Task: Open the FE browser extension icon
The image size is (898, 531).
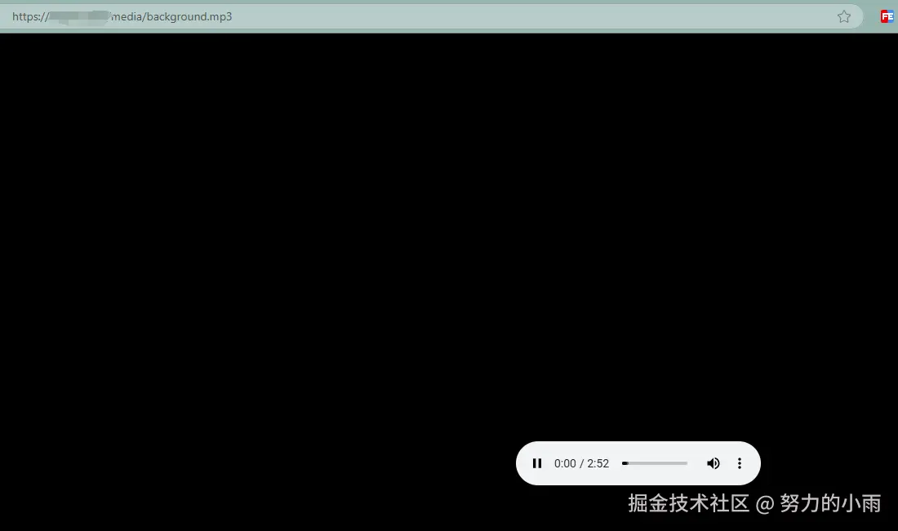Action: [887, 16]
